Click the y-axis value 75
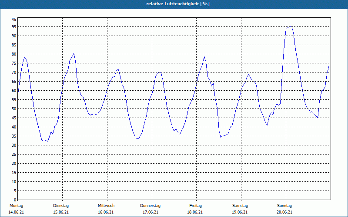Viewport: 348px width, 217px height. [x=14, y=63]
